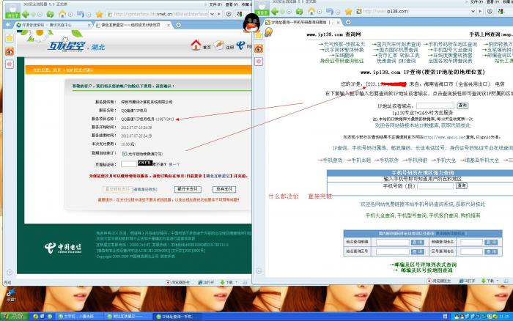Click the 换一个 captcha refresh link
This screenshot has width=513, height=321.
point(174,164)
